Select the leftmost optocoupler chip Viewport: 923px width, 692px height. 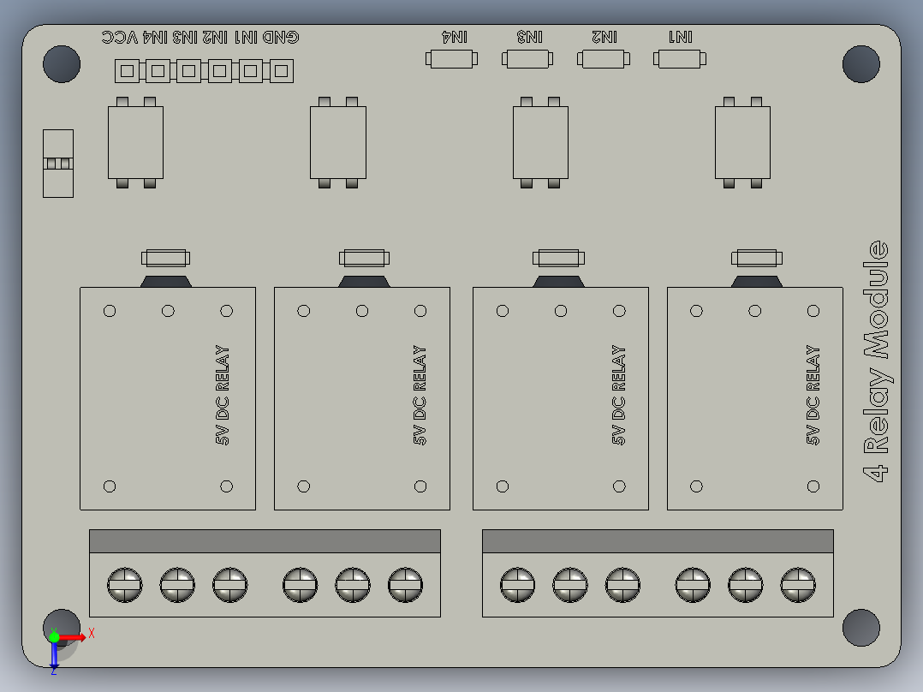(135, 142)
